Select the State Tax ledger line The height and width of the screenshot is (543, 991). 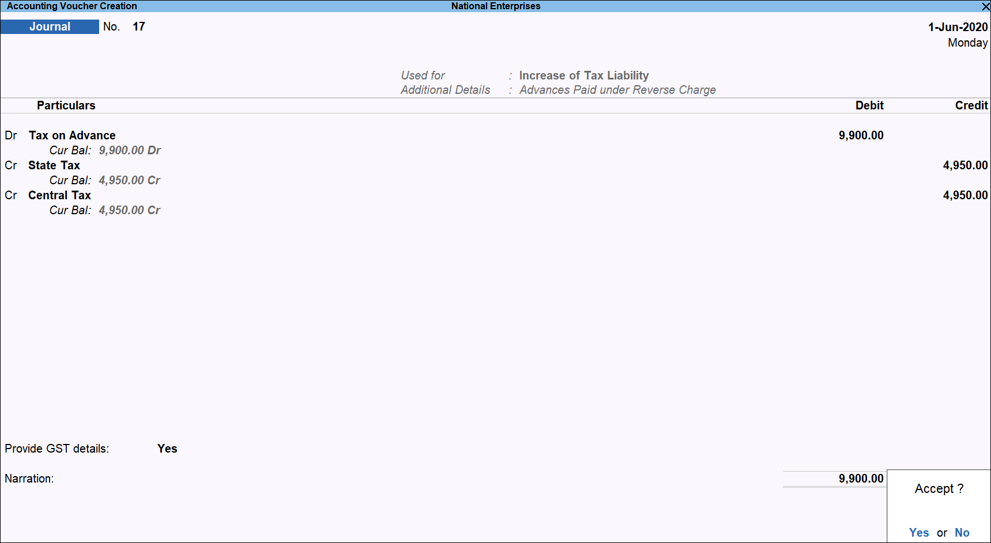coord(54,165)
